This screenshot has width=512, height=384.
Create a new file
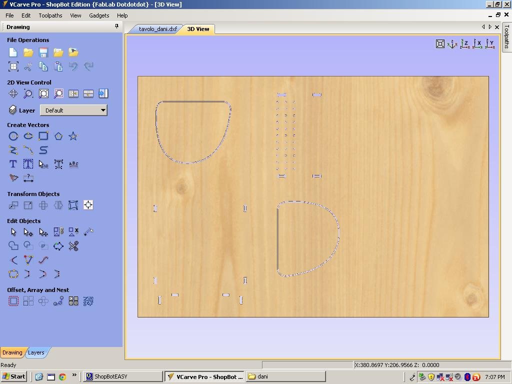coord(13,52)
